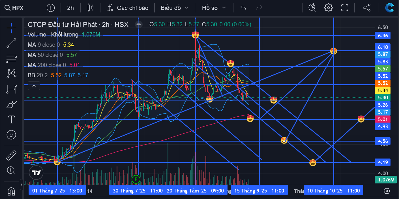This screenshot has width=399, height=199.
Task: Click the 6.36 price label
Action: tap(383, 36)
